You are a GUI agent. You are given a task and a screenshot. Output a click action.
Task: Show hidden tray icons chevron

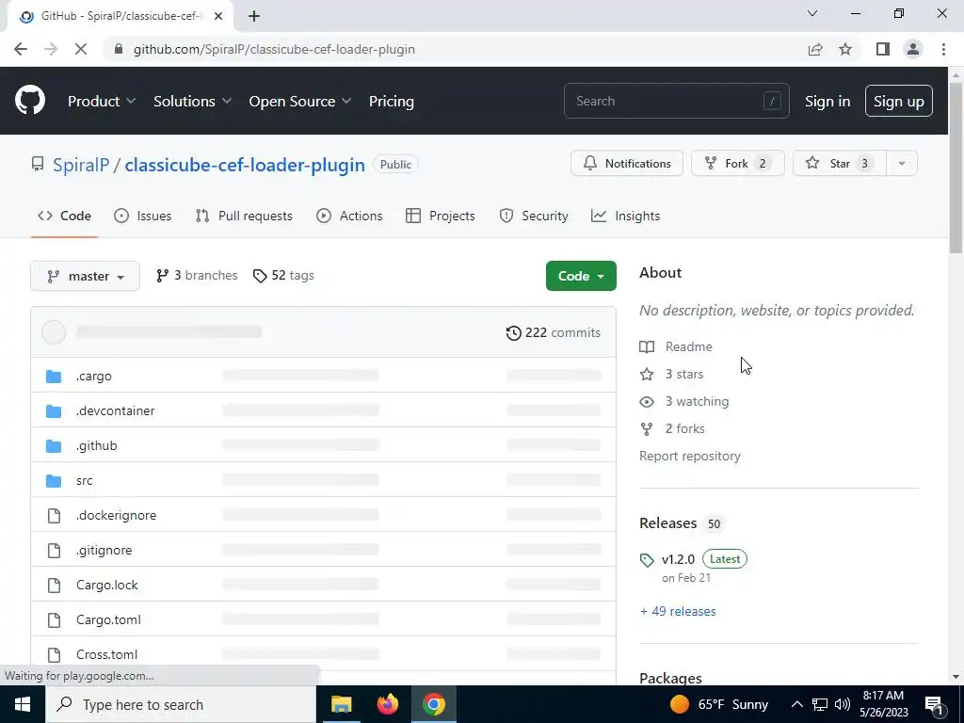[796, 704]
